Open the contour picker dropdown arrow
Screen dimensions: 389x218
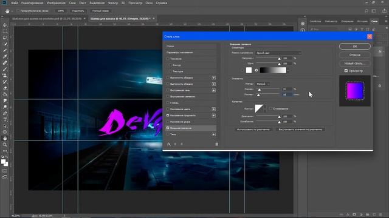coord(265,109)
